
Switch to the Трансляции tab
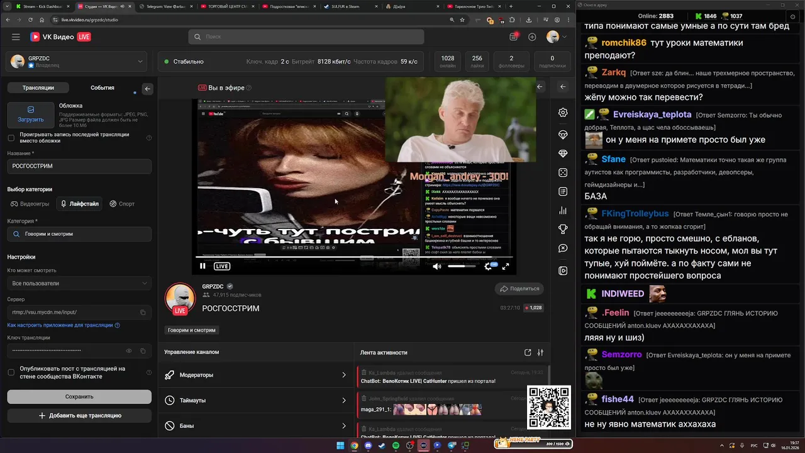[38, 88]
